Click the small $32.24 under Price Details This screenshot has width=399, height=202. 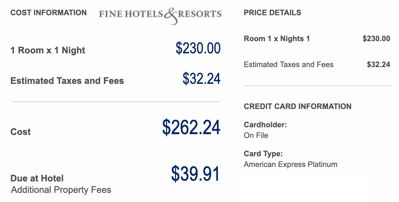coord(378,64)
